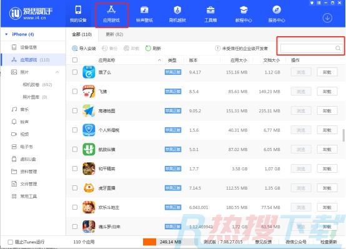The image size is (346, 249).
Task: Open 服务中心 in top navigation
Action: [277, 14]
